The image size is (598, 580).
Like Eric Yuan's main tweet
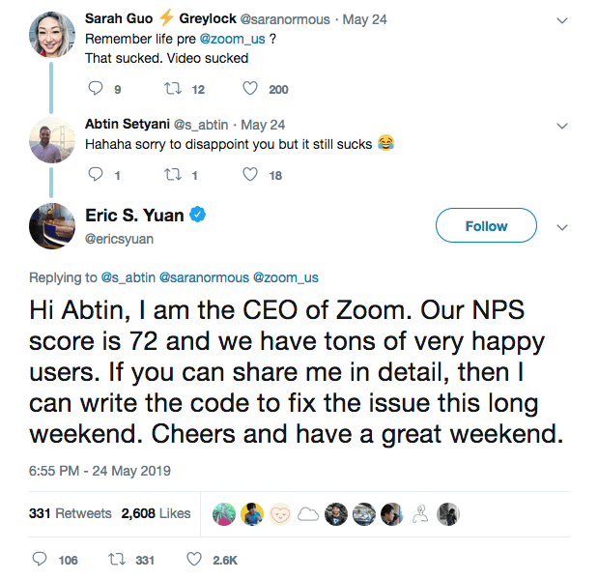(x=194, y=560)
